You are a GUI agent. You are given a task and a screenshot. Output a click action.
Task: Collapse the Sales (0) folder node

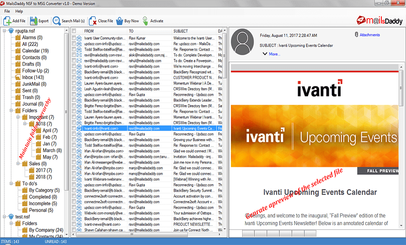point(18,163)
